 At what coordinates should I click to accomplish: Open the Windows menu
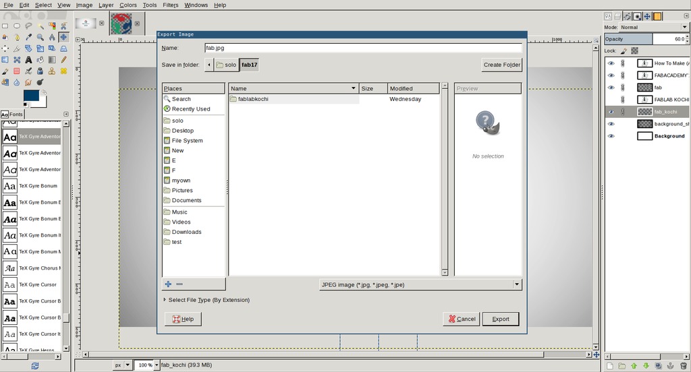pos(196,5)
